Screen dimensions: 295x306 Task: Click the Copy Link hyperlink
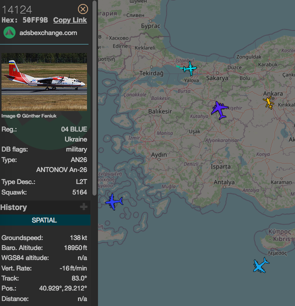pos(70,20)
